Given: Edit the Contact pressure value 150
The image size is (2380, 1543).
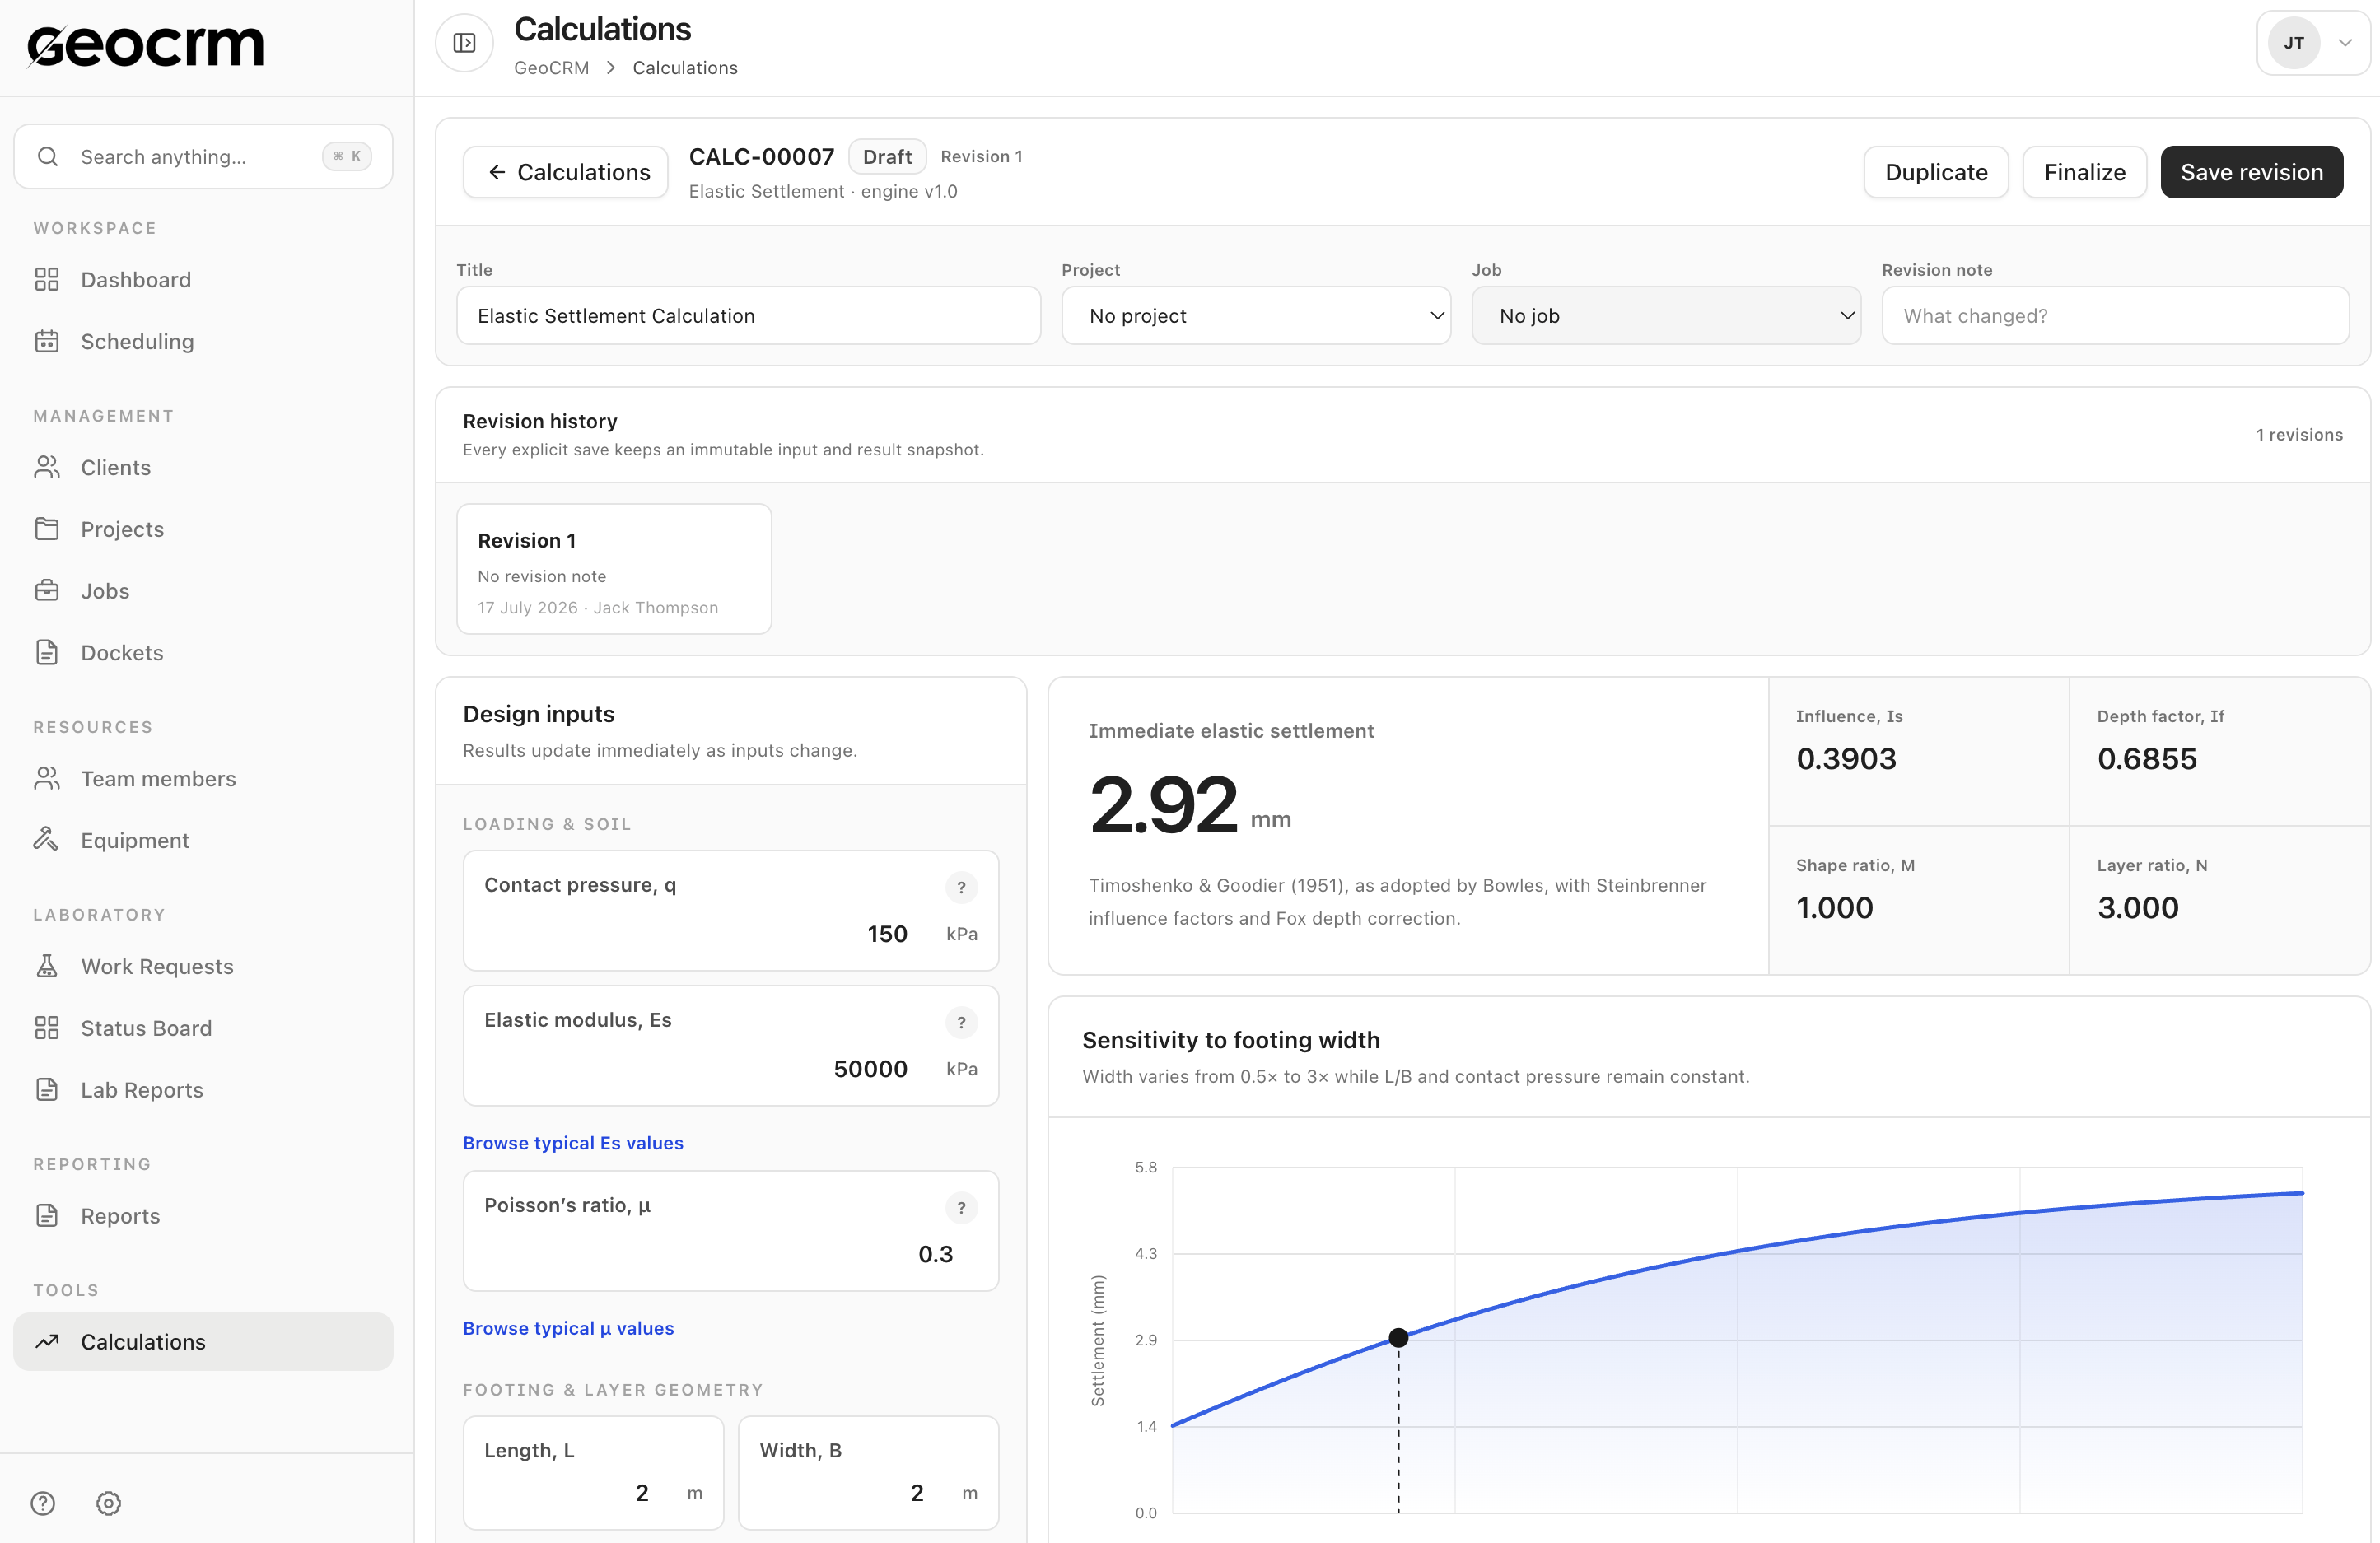Looking at the screenshot, I should 887,934.
